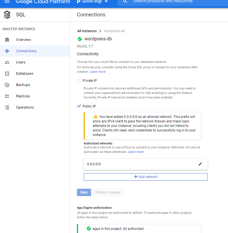Click the Replicas branch icon
Viewport: 228px width, 233px height.
[x=7, y=96]
